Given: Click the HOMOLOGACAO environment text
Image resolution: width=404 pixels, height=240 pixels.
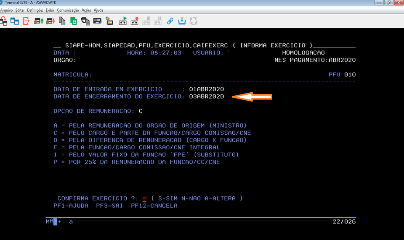Looking at the screenshot, I should (x=303, y=53).
